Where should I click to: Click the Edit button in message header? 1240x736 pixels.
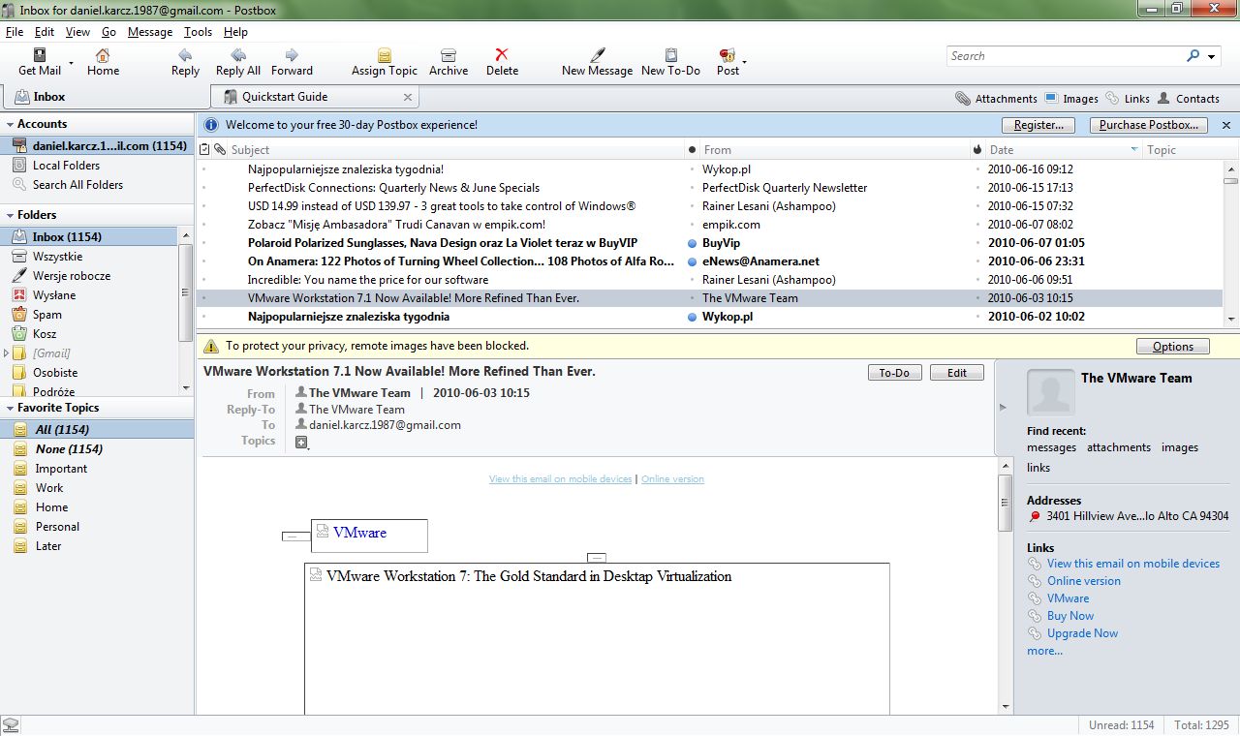tap(957, 373)
